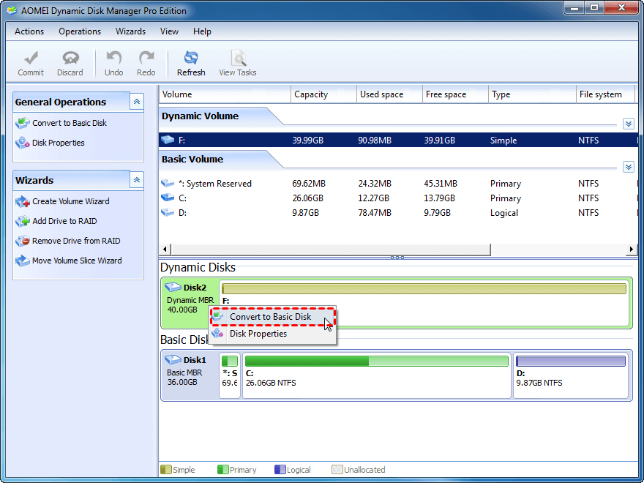The height and width of the screenshot is (483, 644).
Task: Click the Commit checkmark toolbar icon
Action: click(x=31, y=63)
